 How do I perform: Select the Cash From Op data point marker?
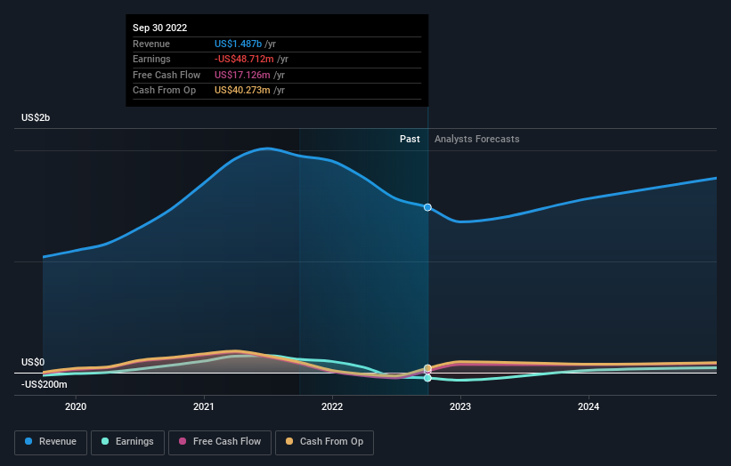(x=427, y=368)
